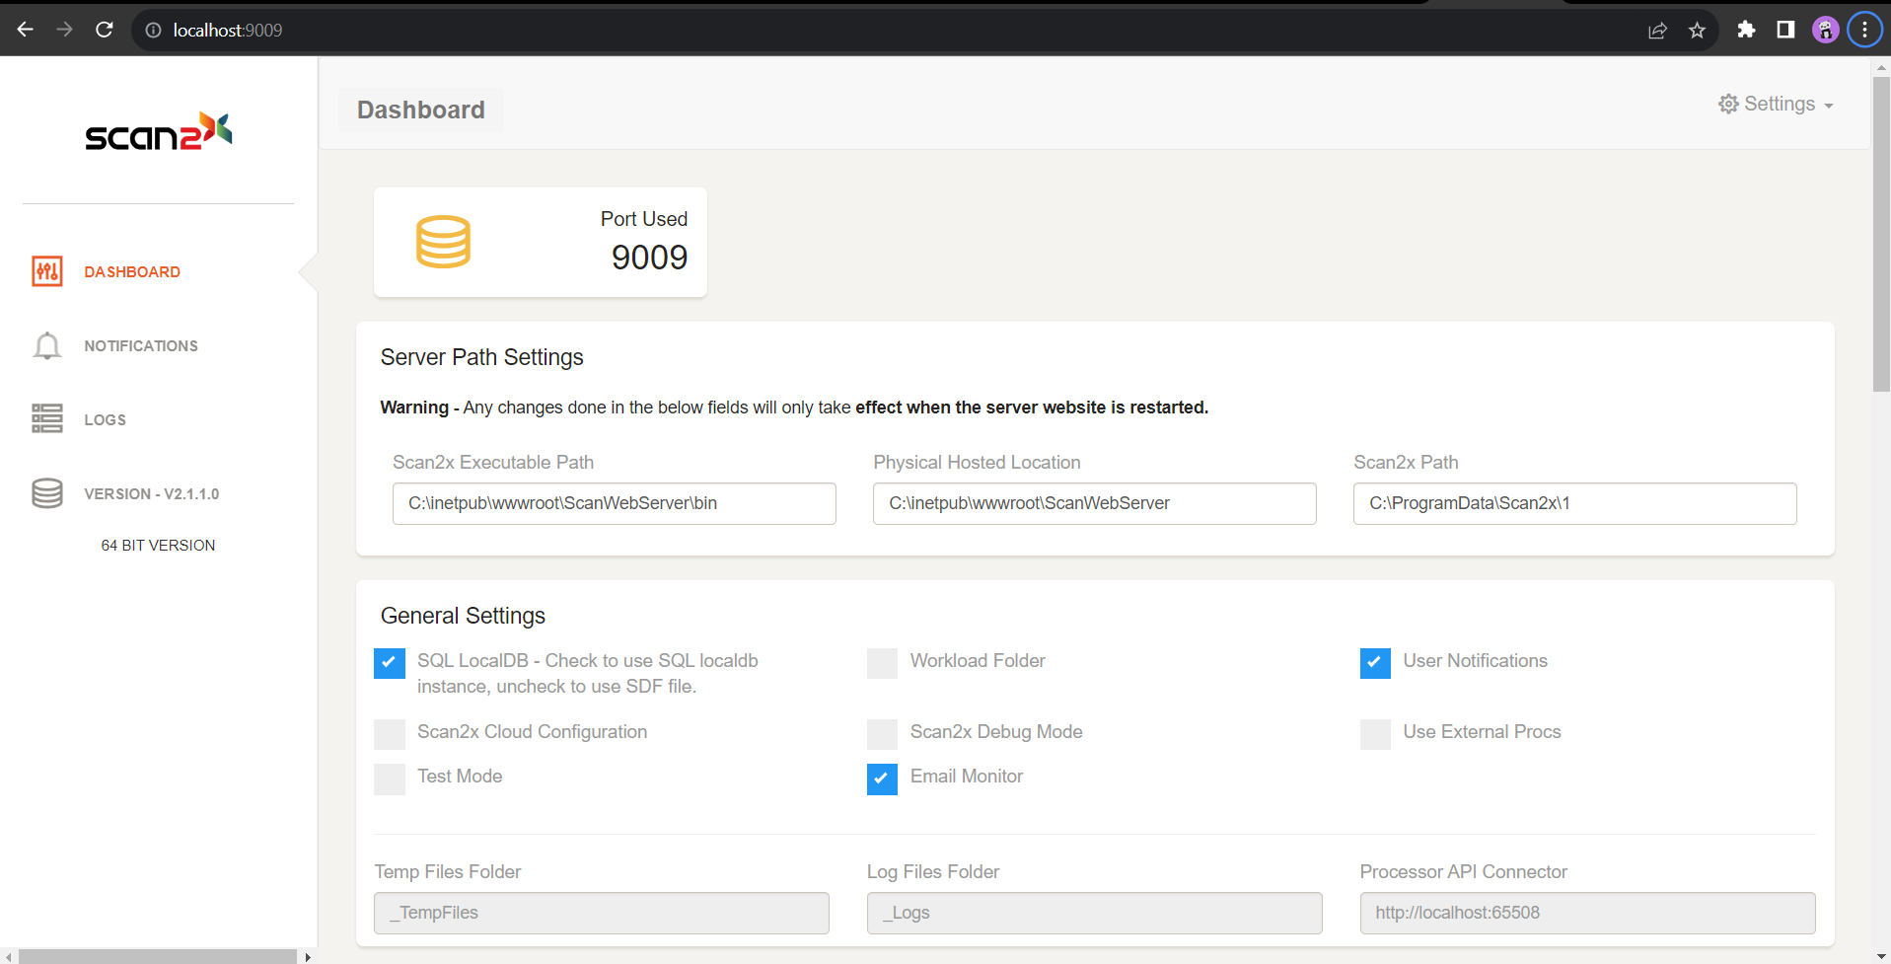Click the sidebar scrollbar right arrow
This screenshot has height=964, width=1891.
click(x=308, y=956)
